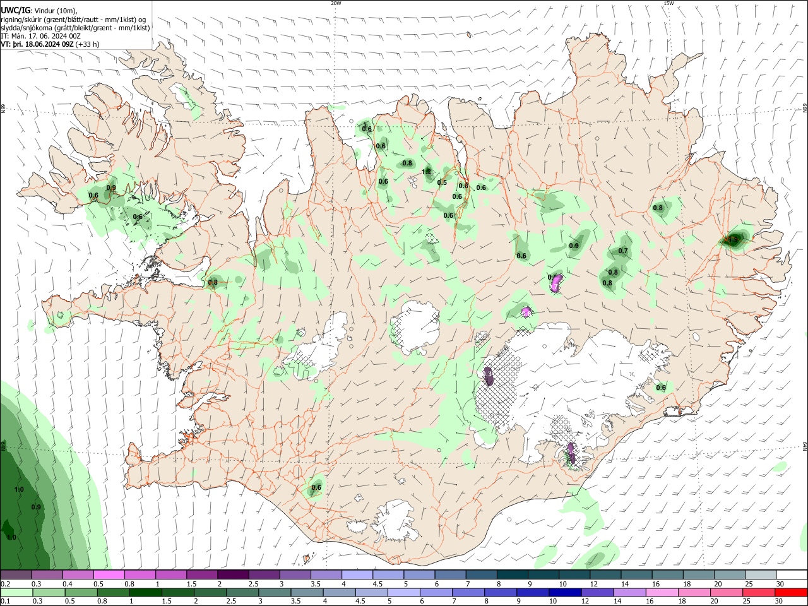The height and width of the screenshot is (606, 808).
Task: Select the upper legend swatch between 8 and 9
Action: 511,575
